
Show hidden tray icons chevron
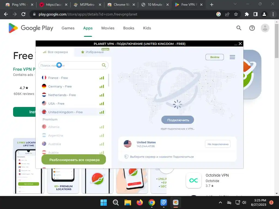pos(220,202)
